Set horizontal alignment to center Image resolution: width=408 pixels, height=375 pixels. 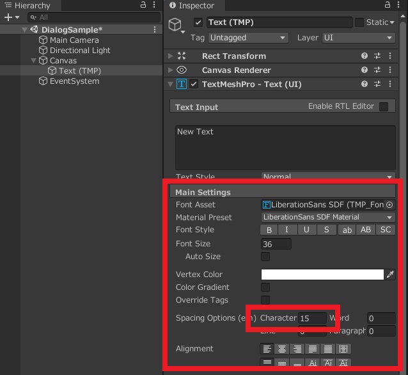(x=282, y=349)
